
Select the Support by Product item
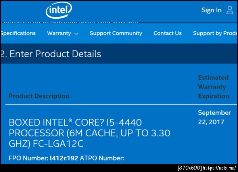[x=215, y=33]
